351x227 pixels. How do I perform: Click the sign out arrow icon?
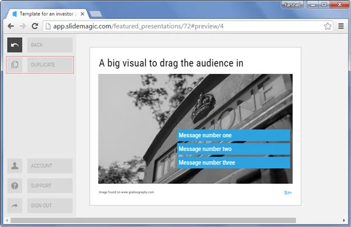[15, 205]
